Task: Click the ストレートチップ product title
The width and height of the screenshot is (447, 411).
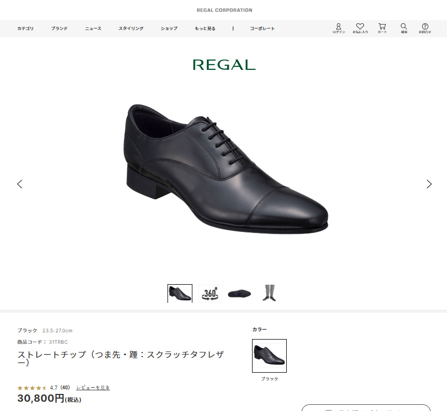Action: pyautogui.click(x=121, y=358)
